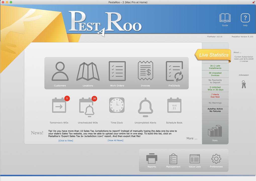Open the Guide book icon
256x181 pixels.
point(225,18)
